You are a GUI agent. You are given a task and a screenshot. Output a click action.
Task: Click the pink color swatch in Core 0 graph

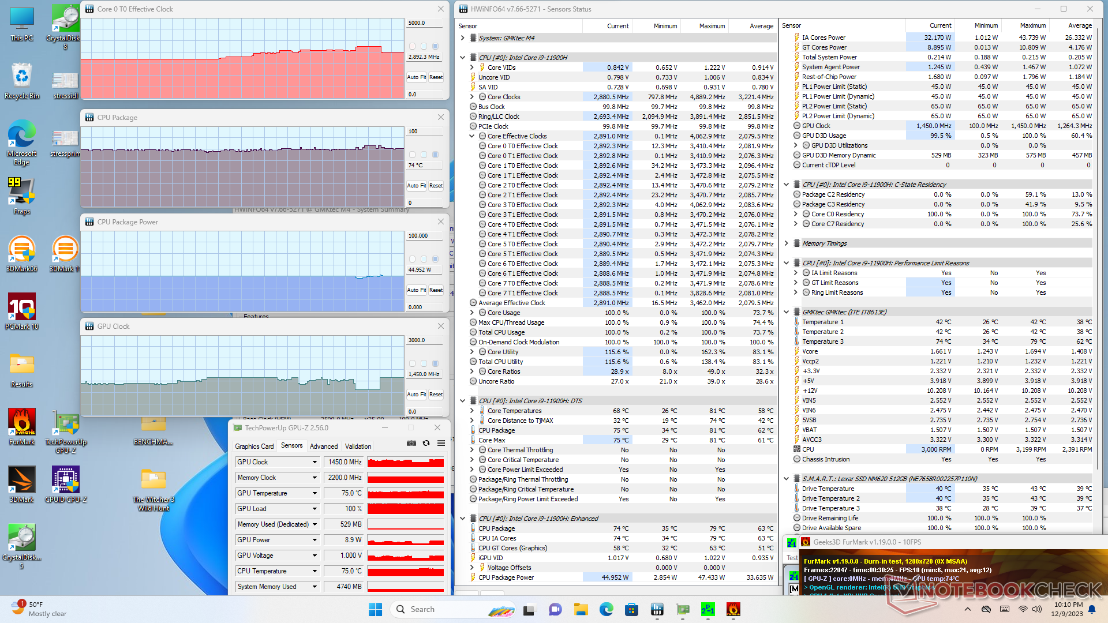coord(412,46)
